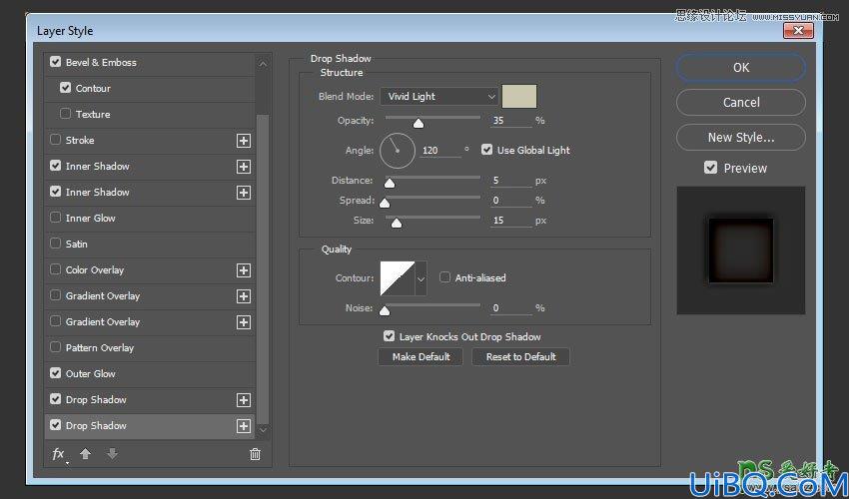Enable the Texture checkbox
This screenshot has width=849, height=499.
click(66, 114)
